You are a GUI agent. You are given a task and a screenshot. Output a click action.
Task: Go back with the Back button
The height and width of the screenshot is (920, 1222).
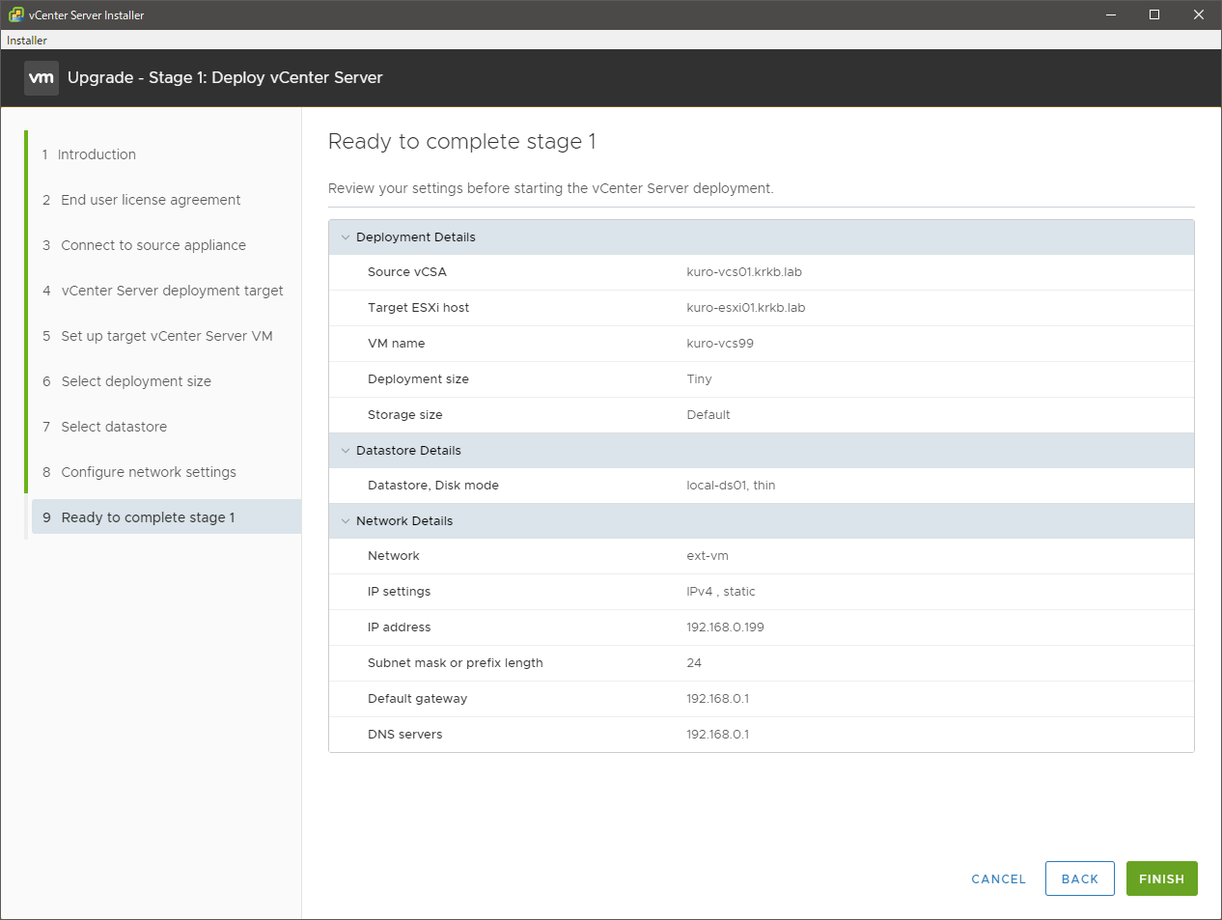[1079, 878]
